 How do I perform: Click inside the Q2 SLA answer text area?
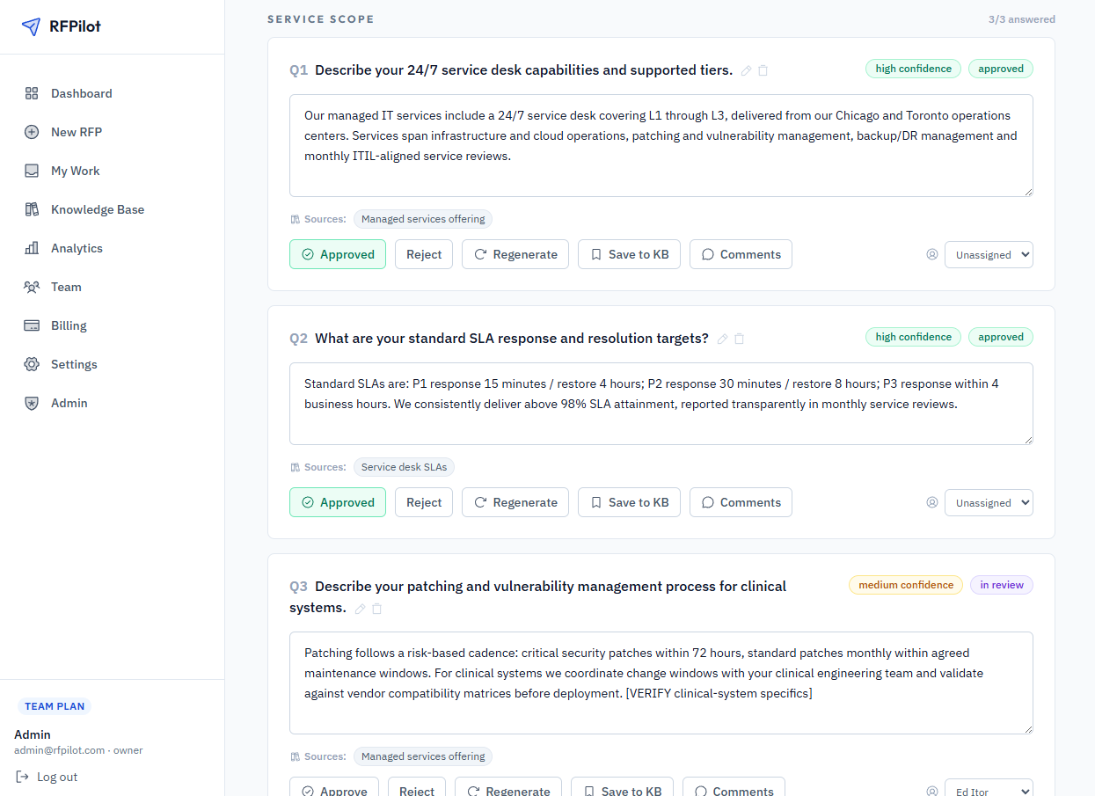[661, 404]
